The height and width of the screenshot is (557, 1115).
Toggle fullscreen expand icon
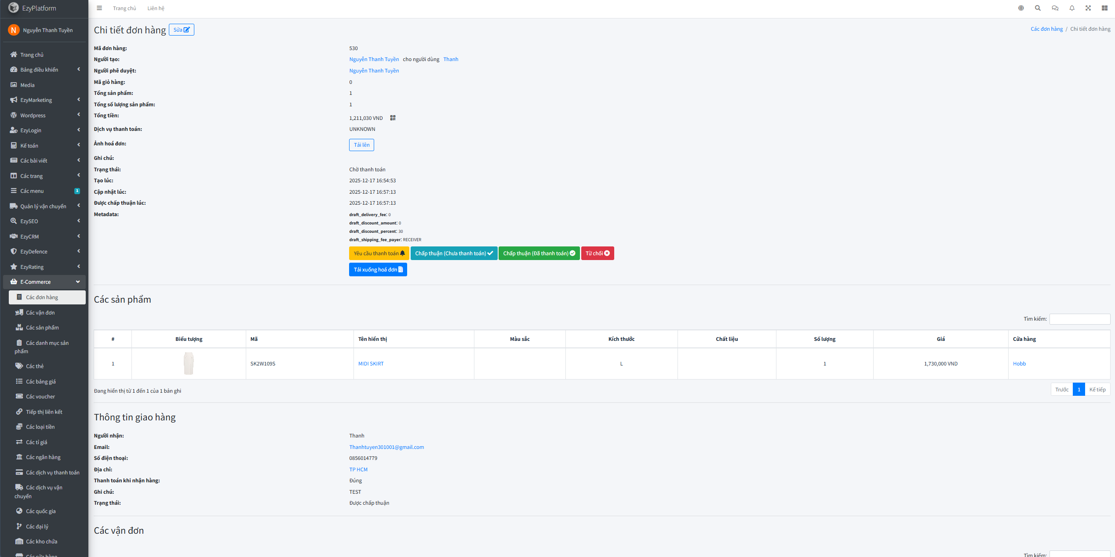pos(1088,8)
